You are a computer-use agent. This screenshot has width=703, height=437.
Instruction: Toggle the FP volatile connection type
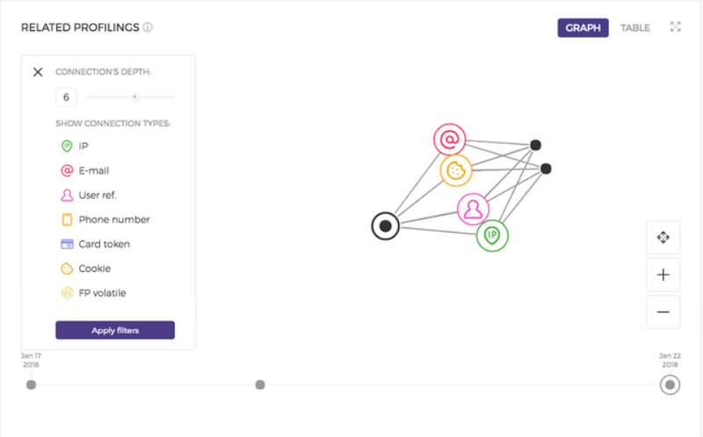coord(93,293)
